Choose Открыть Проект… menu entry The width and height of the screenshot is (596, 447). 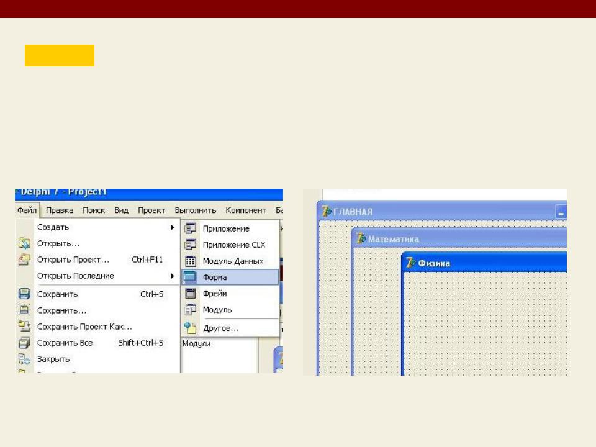click(x=97, y=260)
